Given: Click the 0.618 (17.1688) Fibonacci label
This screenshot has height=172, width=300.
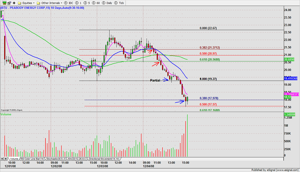Looking at the screenshot, I should [x=210, y=110].
